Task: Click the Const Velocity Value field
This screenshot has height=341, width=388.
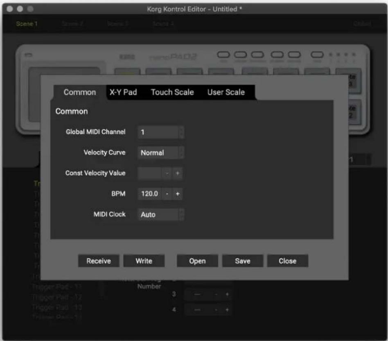Action: [150, 173]
